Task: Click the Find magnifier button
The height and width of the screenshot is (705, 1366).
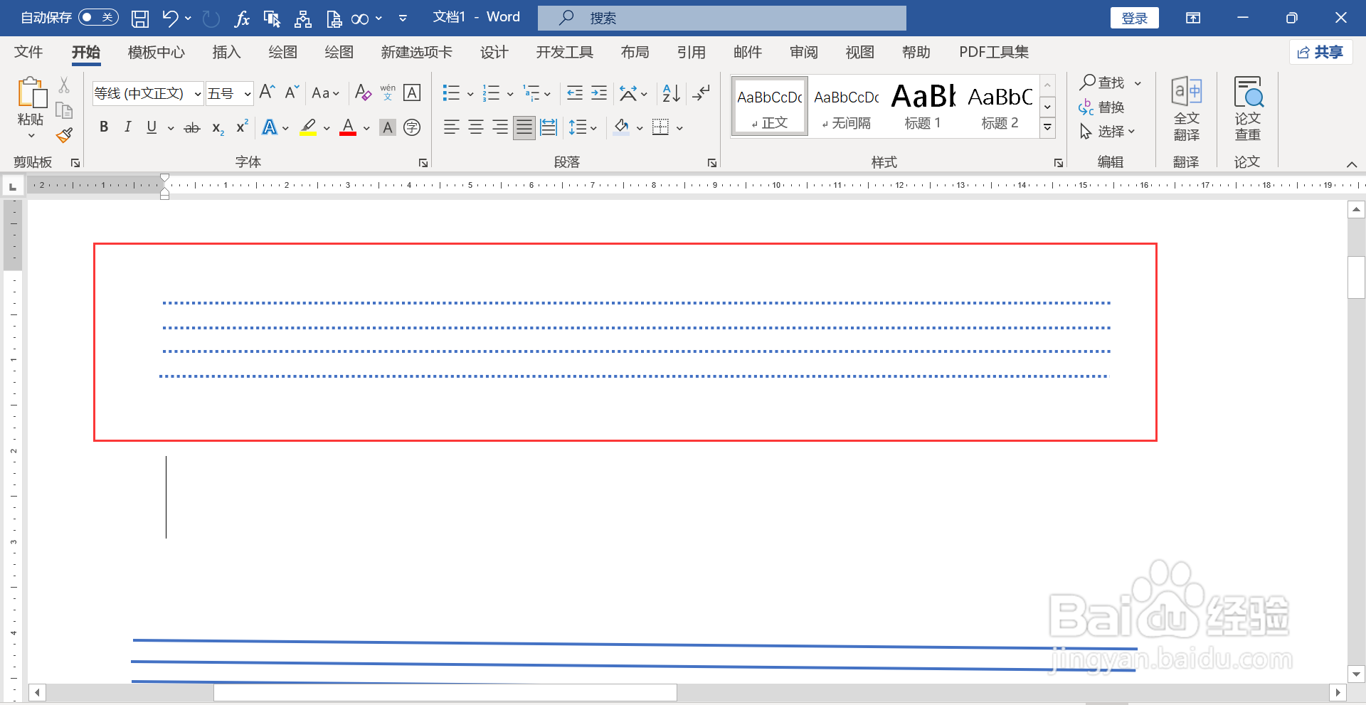Action: pos(1103,83)
